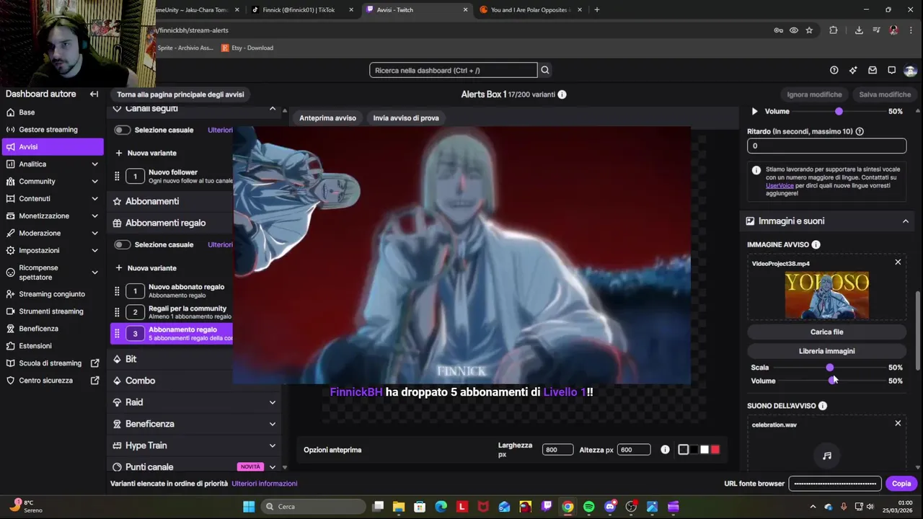Click Torna alla pagina principale degli avvisi

click(180, 94)
